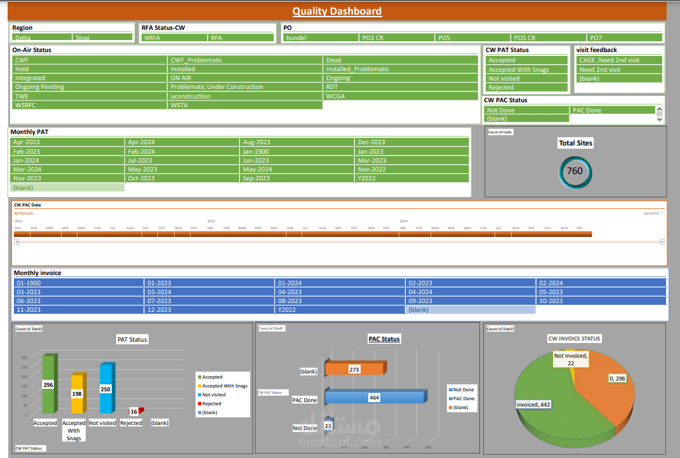This screenshot has height=458, width=680.
Task: Filter by Not visited in CW PAT Status slicer
Action: click(528, 79)
